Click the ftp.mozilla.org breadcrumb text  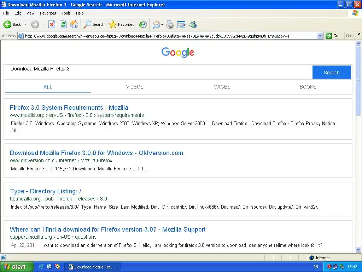click(25, 199)
